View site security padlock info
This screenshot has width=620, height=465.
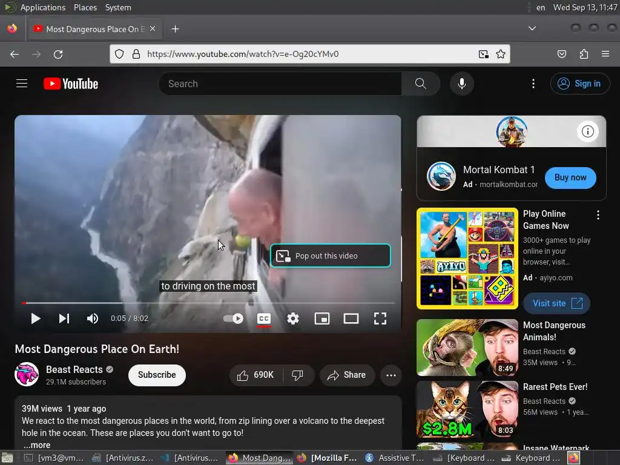tap(136, 54)
